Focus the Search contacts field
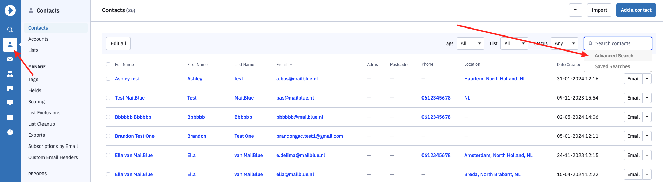 click(618, 43)
